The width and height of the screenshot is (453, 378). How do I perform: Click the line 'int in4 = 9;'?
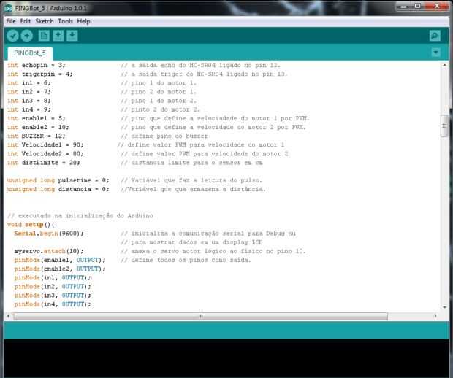(29, 109)
